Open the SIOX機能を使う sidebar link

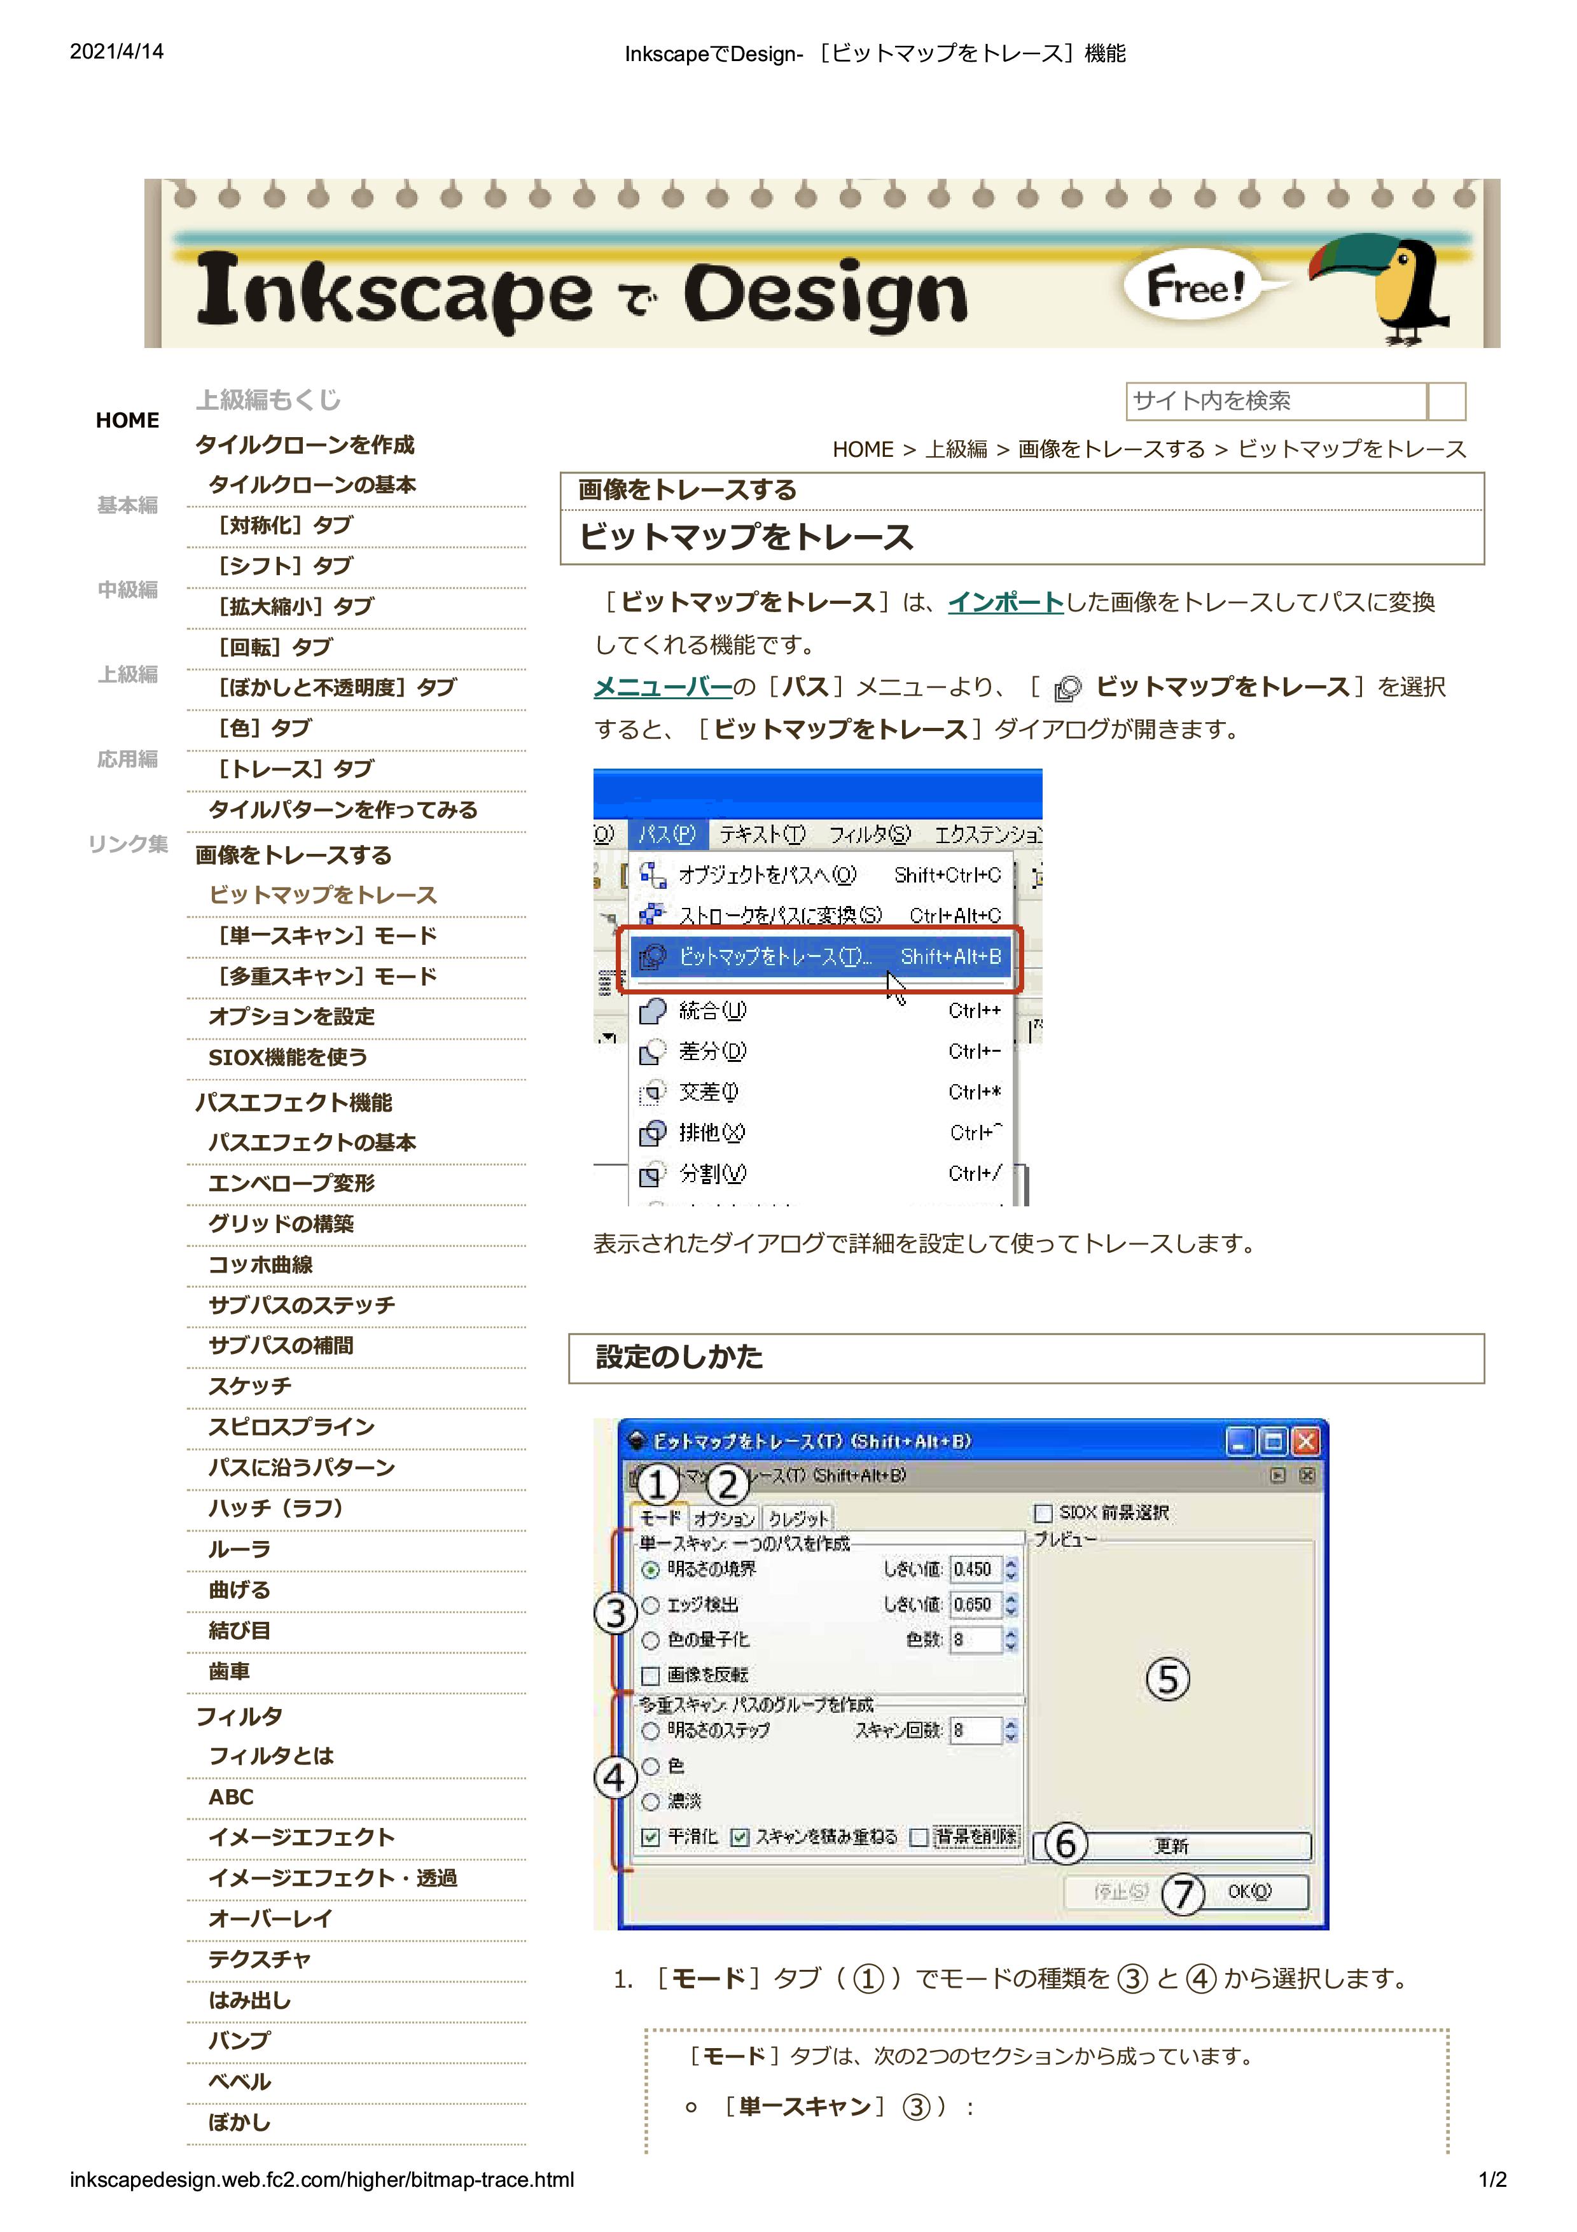pyautogui.click(x=288, y=1057)
